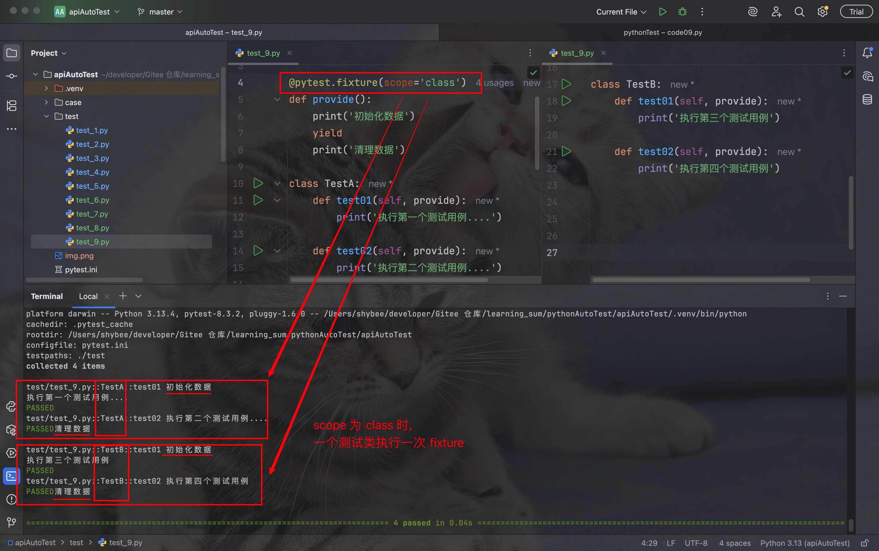Screen dimensions: 879x551
Task: Open the Structure tool window icon
Action: (x=12, y=106)
